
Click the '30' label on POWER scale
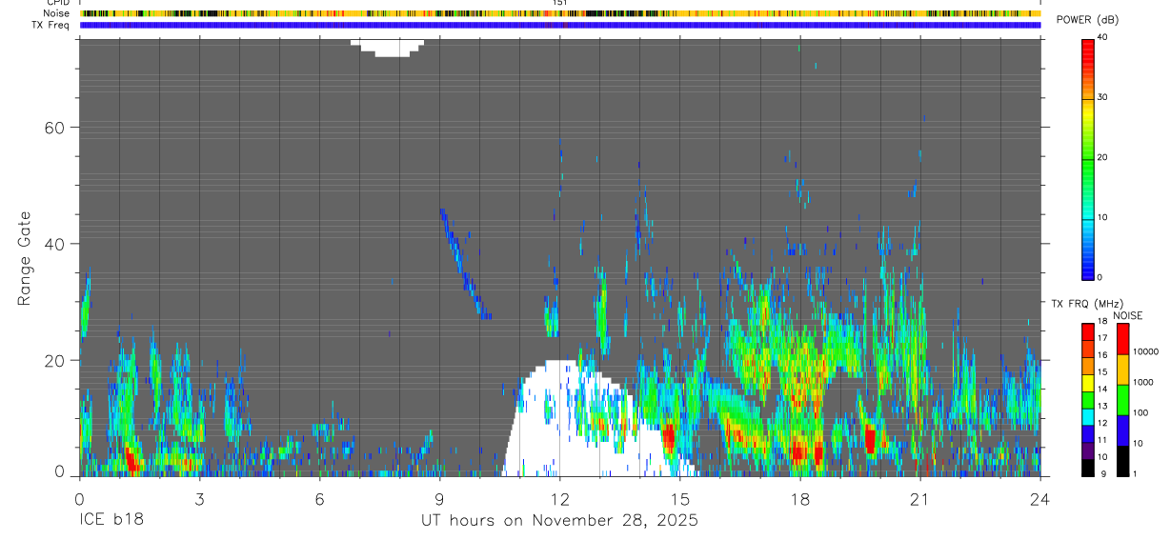point(1102,97)
